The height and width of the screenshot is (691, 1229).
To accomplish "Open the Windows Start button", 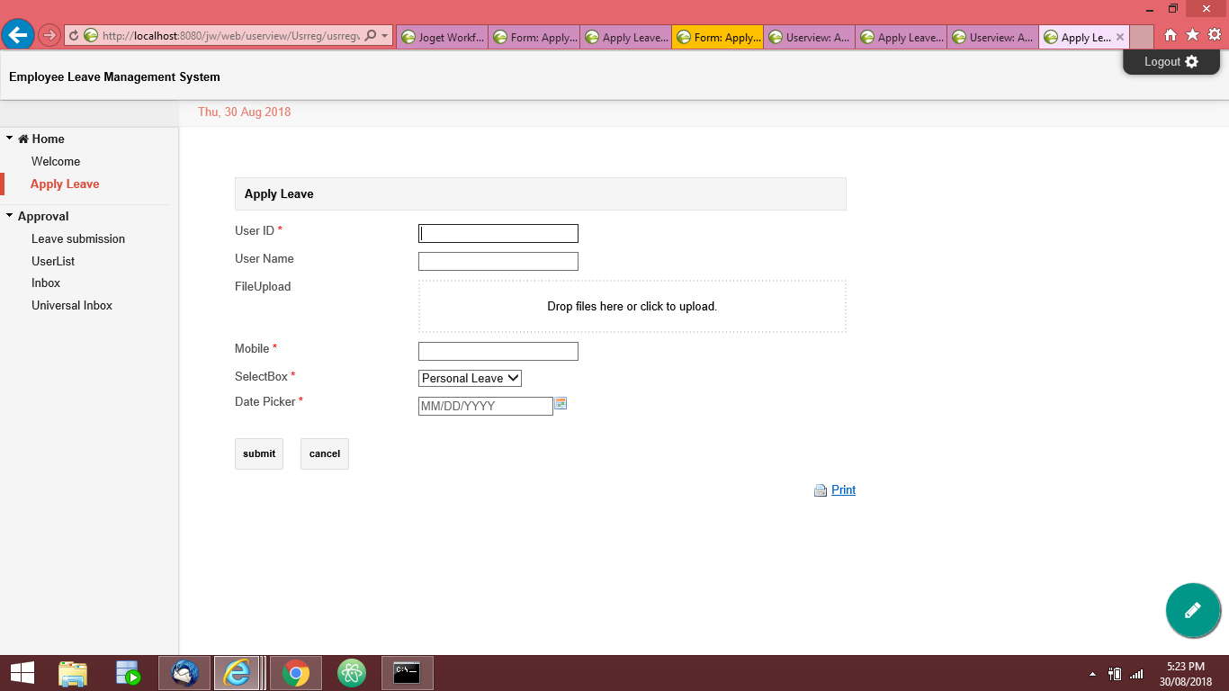I will coord(22,672).
